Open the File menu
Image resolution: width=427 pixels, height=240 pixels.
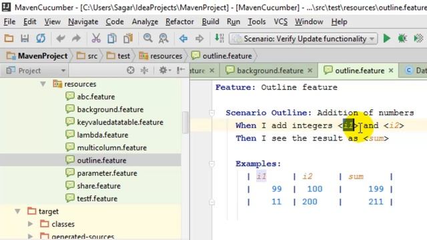coord(9,22)
